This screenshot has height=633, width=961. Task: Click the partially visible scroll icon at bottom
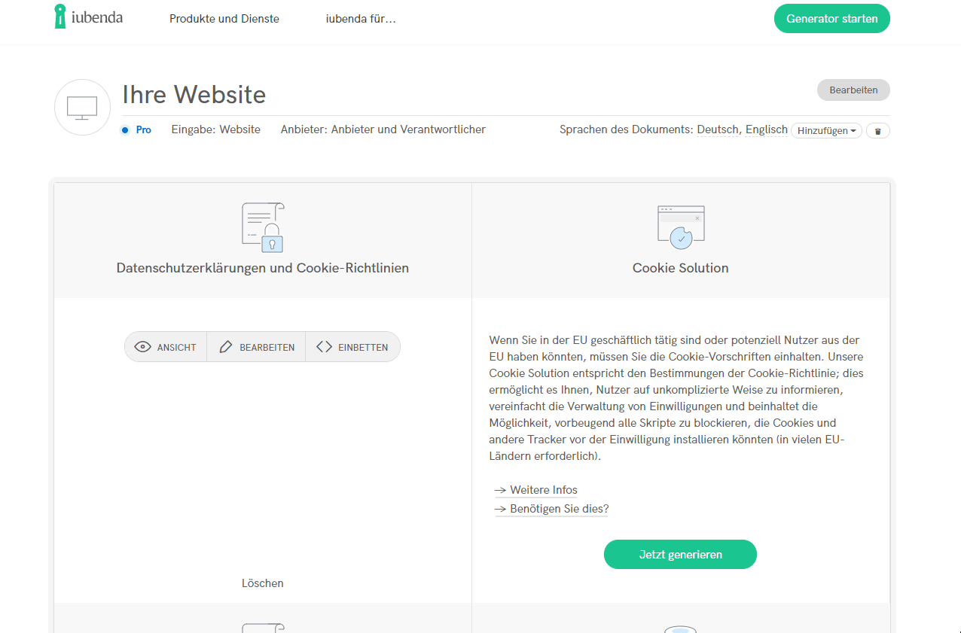262,627
